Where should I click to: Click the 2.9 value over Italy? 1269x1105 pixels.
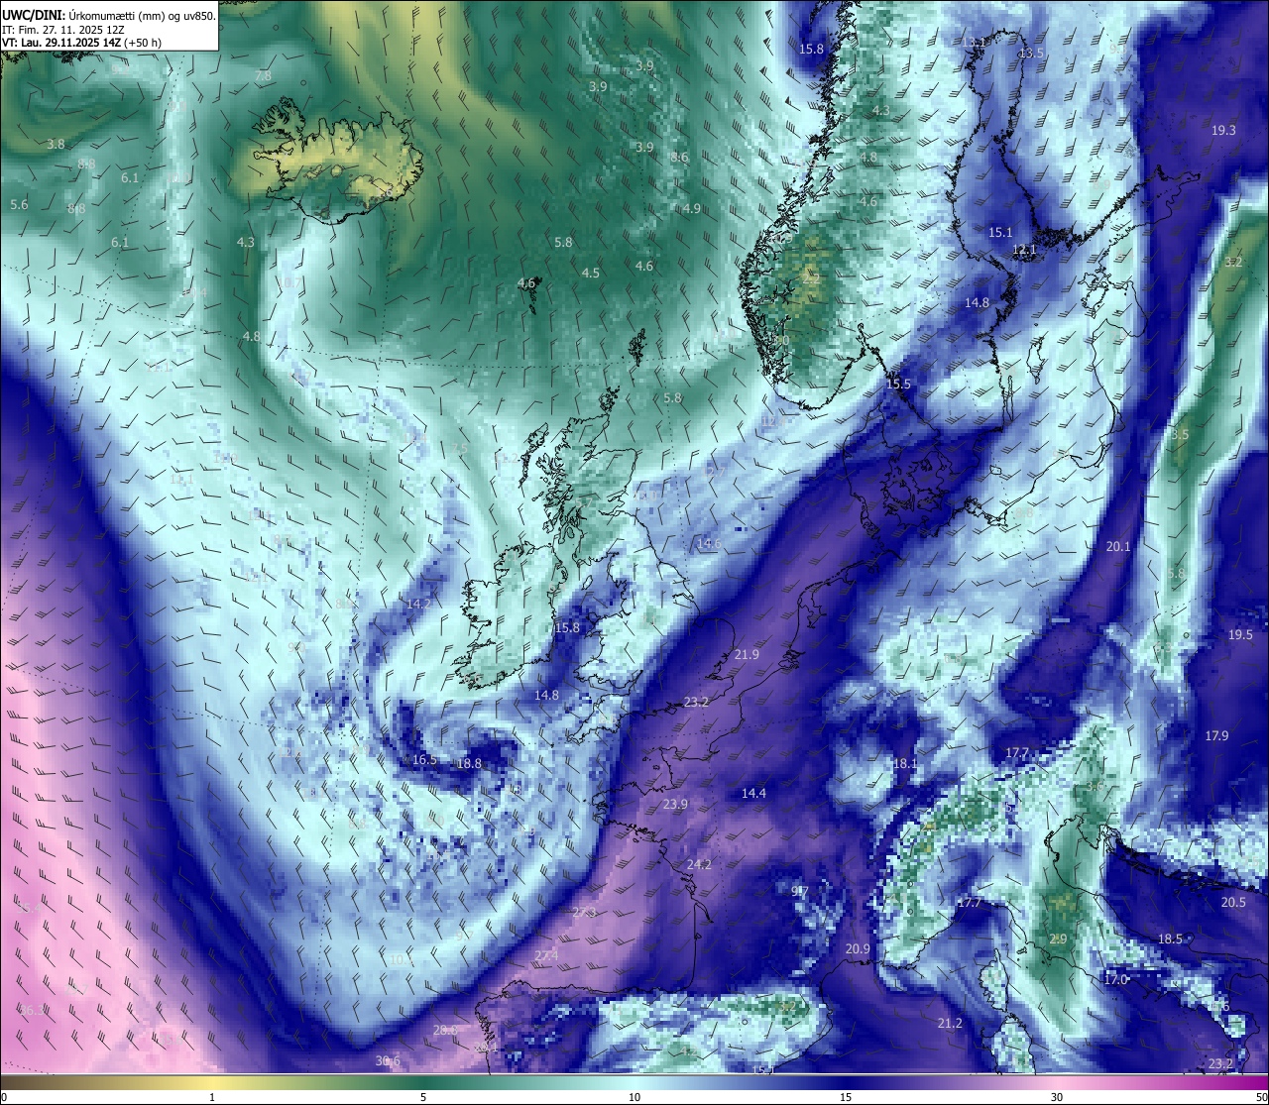(1058, 939)
